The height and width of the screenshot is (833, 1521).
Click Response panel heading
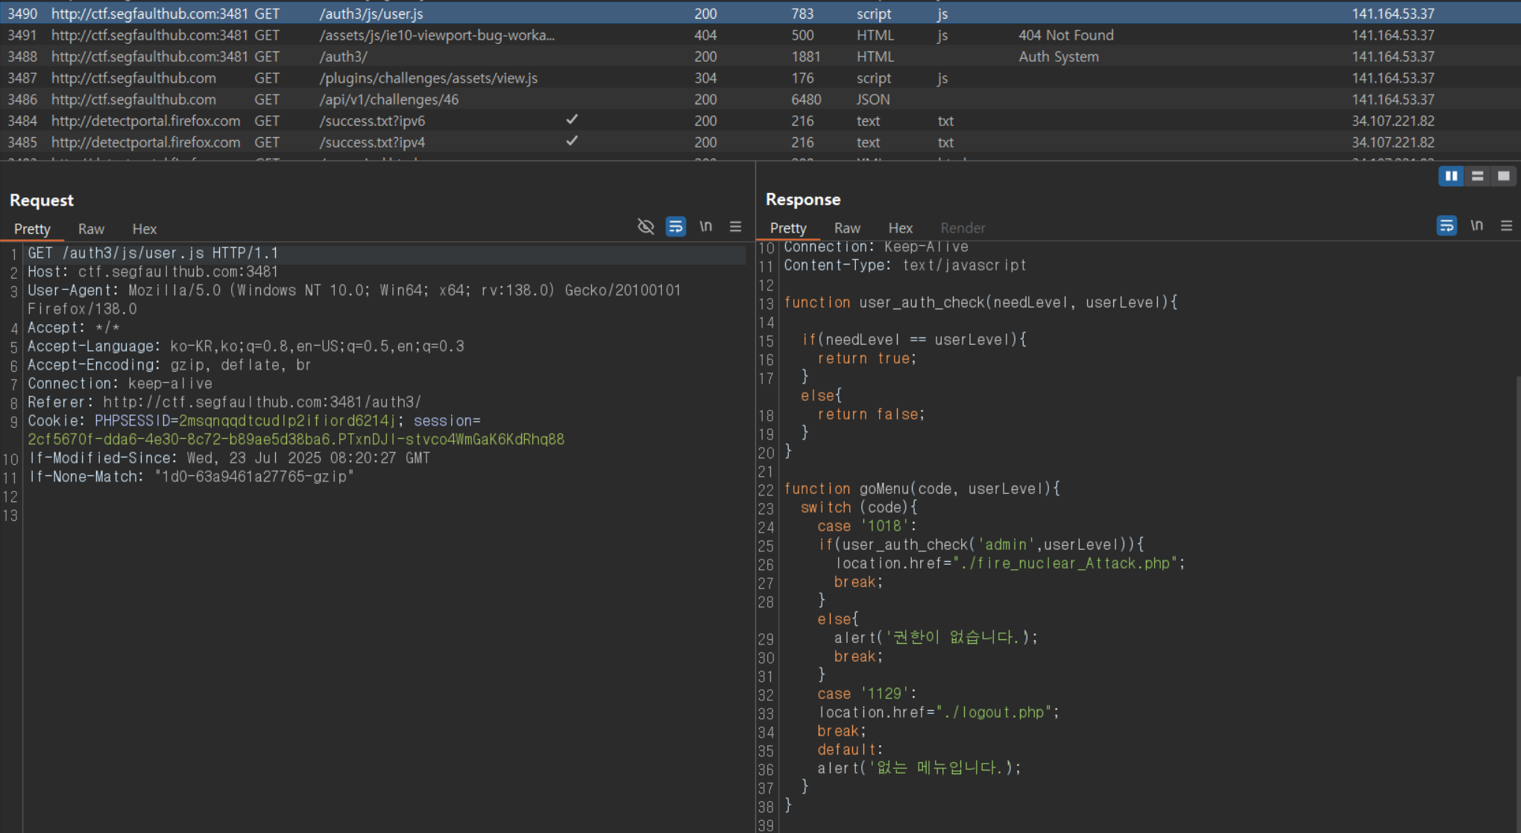click(x=803, y=200)
